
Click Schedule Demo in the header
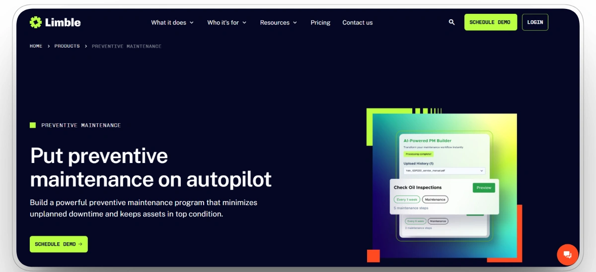pos(490,22)
